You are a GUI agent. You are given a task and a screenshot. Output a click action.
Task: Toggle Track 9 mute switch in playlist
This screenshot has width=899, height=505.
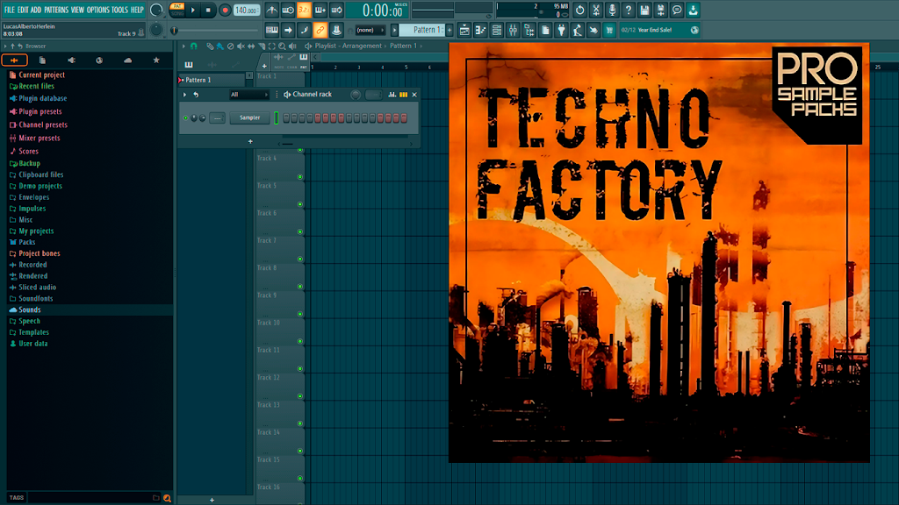tap(300, 315)
